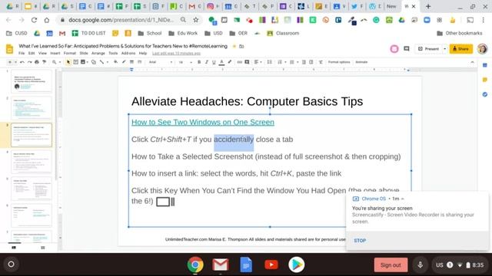The height and width of the screenshot is (276, 492).
Task: Open comment history speech-bubble icon
Action: [407, 49]
